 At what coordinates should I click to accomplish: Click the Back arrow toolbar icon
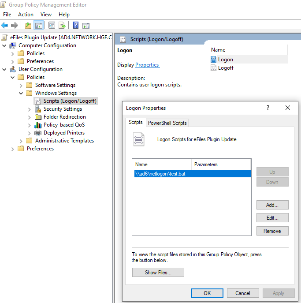click(x=5, y=26)
